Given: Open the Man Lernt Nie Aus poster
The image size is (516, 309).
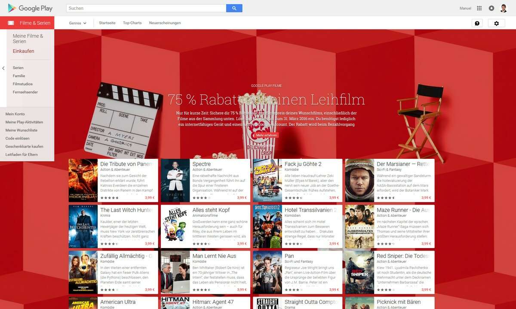Looking at the screenshot, I should click(x=175, y=272).
